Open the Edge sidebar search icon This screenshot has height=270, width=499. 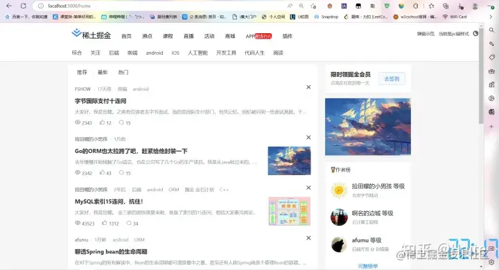491,30
